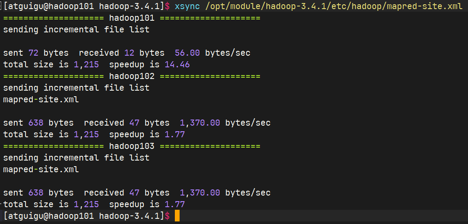Screen dimensions: 468x224
Task: Click the orange cursor block at the prompt
Action: tap(177, 216)
